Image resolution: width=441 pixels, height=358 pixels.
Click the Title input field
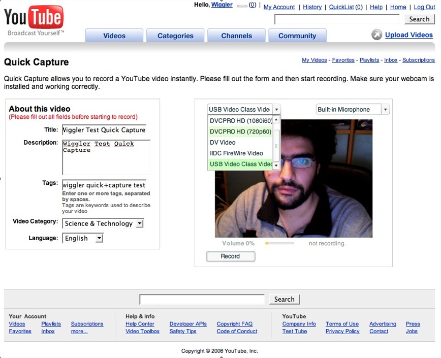[x=104, y=130]
